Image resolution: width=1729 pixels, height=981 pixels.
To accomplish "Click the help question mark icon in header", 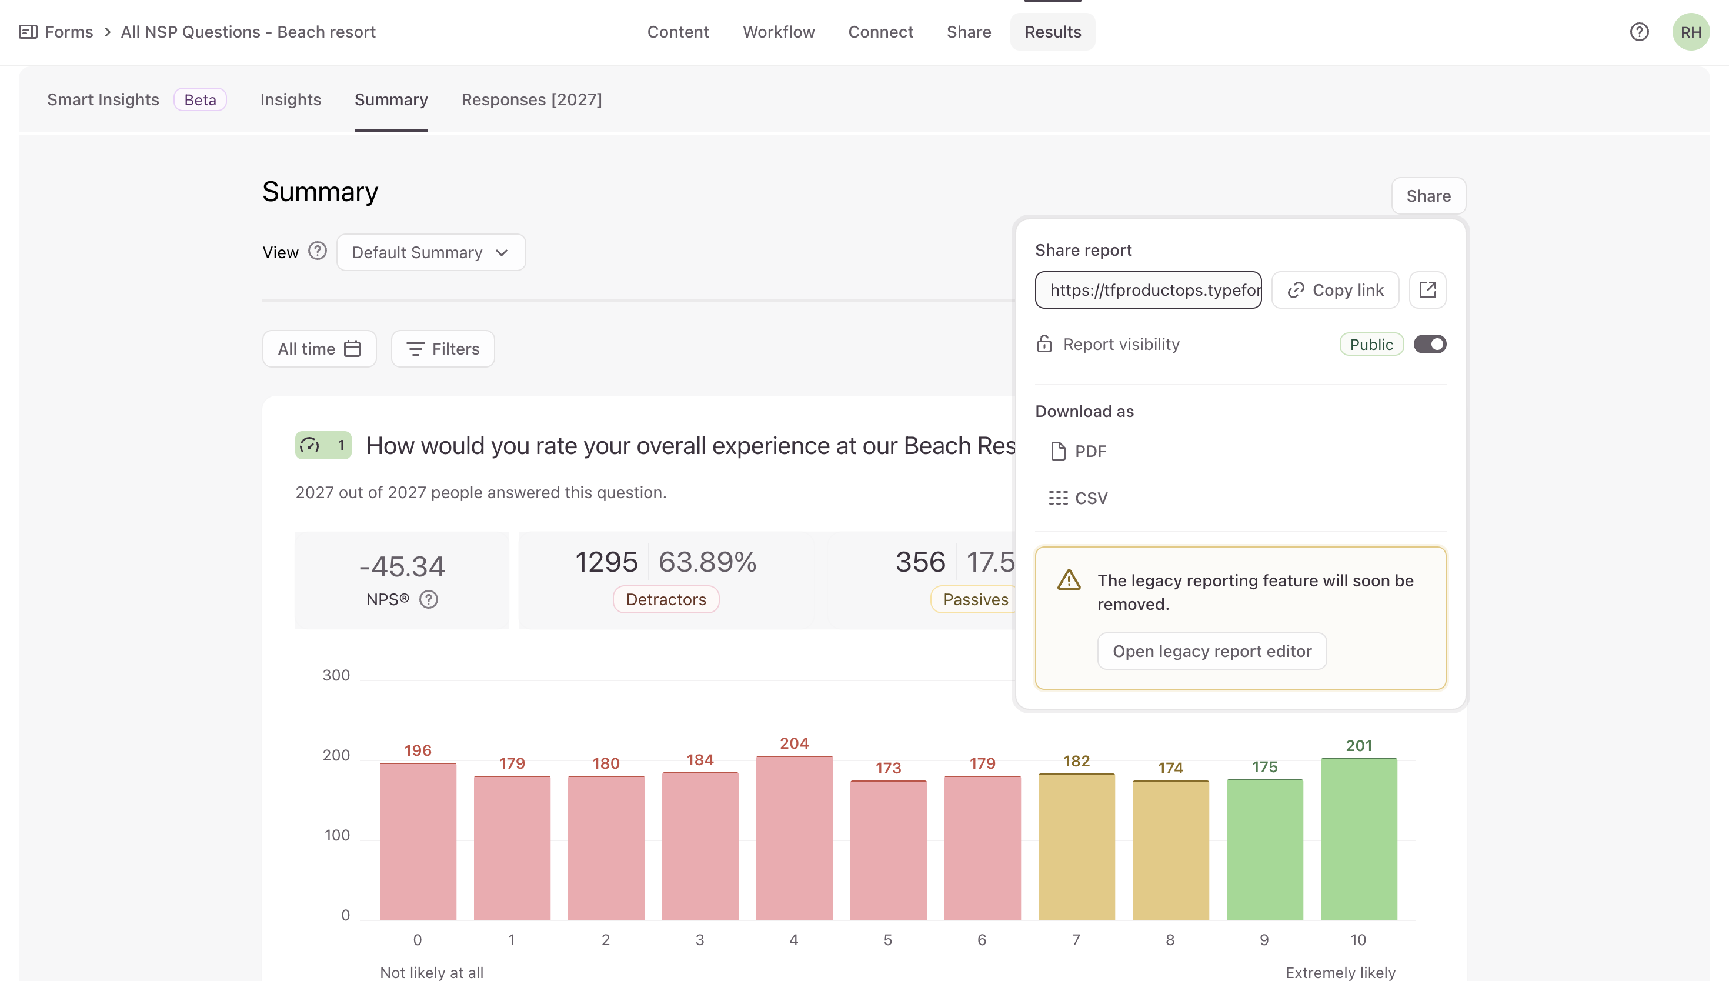I will (1639, 32).
